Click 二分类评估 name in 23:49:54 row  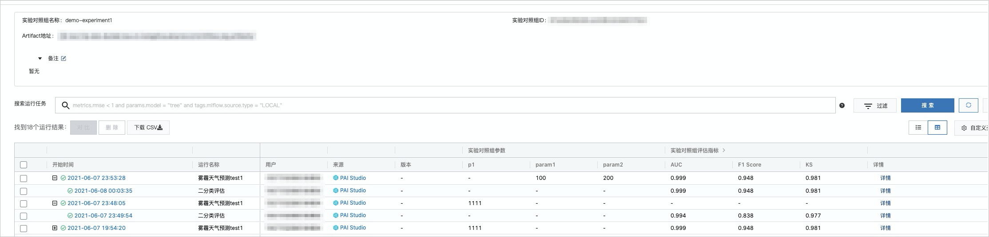(211, 216)
